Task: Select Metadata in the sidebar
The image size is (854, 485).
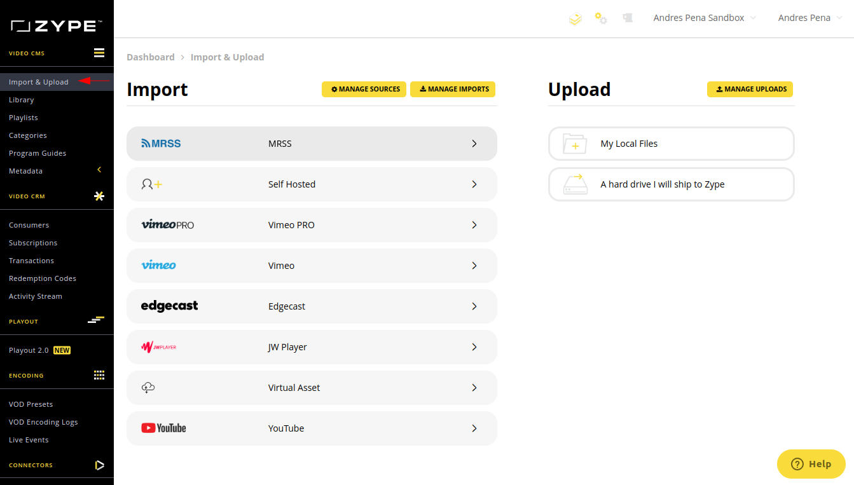Action: click(26, 171)
